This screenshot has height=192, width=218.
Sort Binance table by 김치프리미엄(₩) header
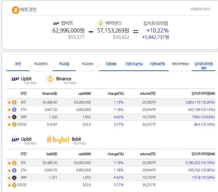203,94
